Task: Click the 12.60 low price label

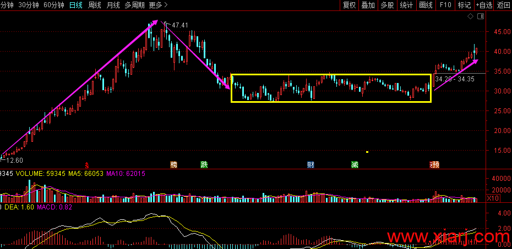Action: tap(15, 161)
